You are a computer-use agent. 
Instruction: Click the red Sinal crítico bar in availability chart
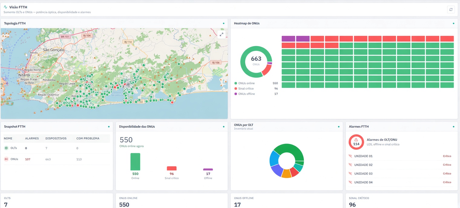point(172,168)
